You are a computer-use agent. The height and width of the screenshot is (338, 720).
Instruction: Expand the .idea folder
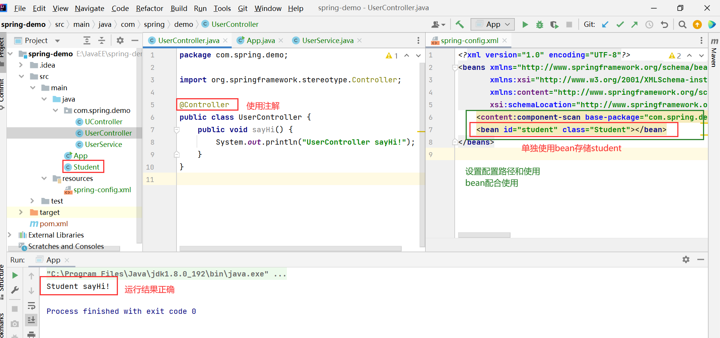(x=21, y=65)
